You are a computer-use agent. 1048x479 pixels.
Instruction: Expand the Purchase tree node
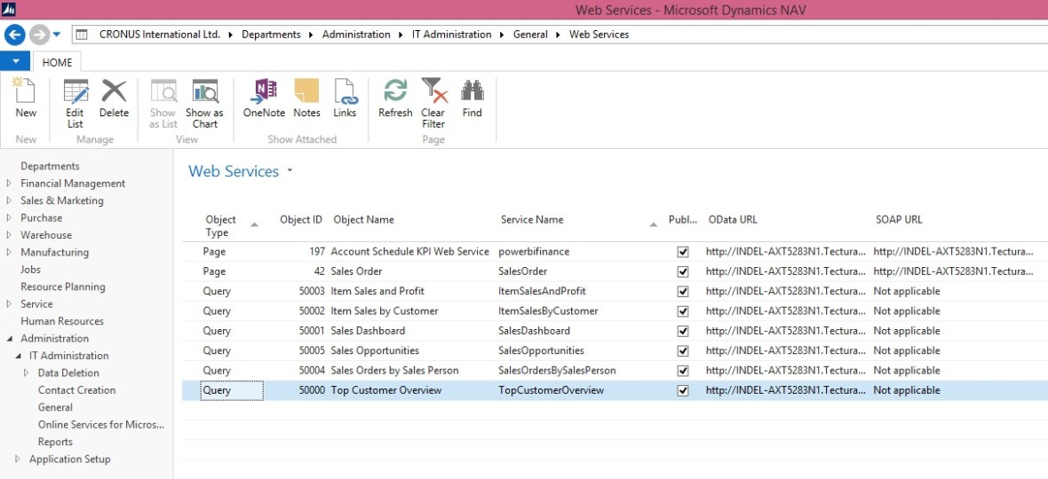9,218
